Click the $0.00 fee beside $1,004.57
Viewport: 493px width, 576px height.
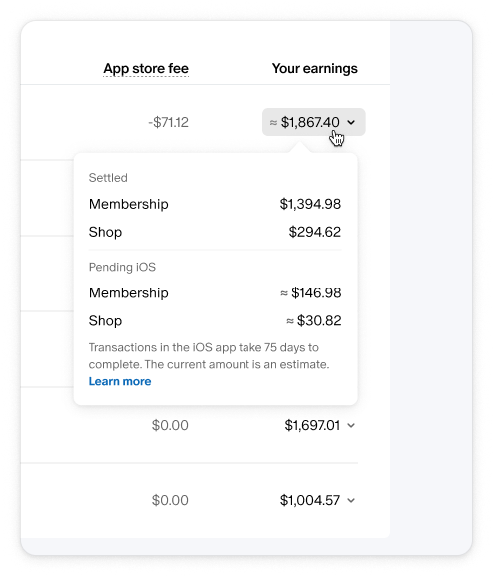pyautogui.click(x=170, y=500)
